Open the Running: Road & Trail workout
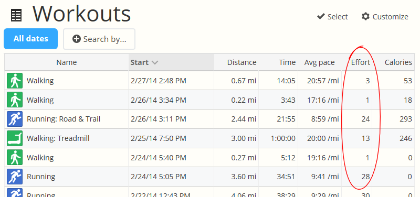 tap(64, 119)
